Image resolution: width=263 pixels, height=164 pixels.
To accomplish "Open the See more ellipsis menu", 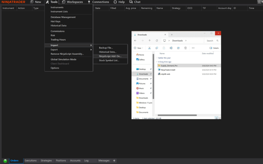I will [x=193, y=48].
